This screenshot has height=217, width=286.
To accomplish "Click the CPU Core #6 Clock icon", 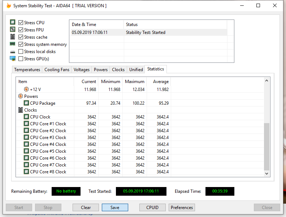I will (x=26, y=158).
